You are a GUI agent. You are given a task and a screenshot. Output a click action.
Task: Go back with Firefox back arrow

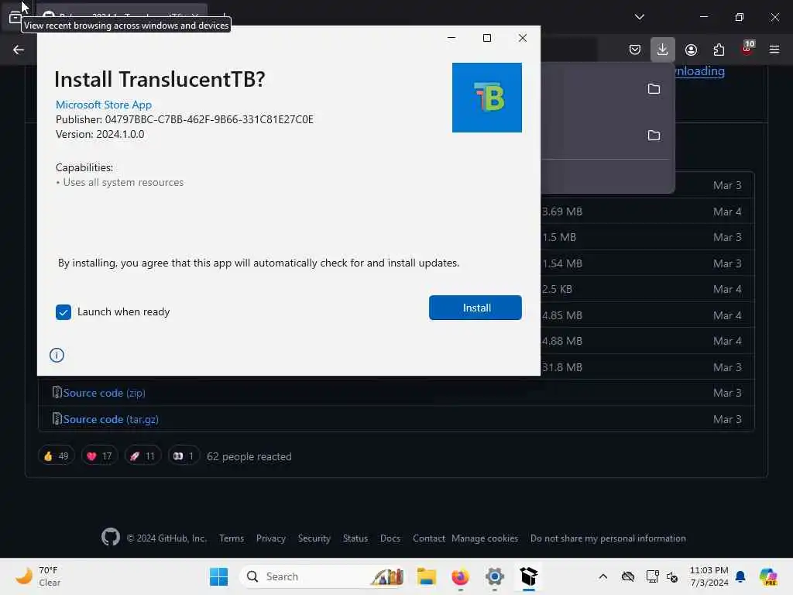click(x=19, y=50)
